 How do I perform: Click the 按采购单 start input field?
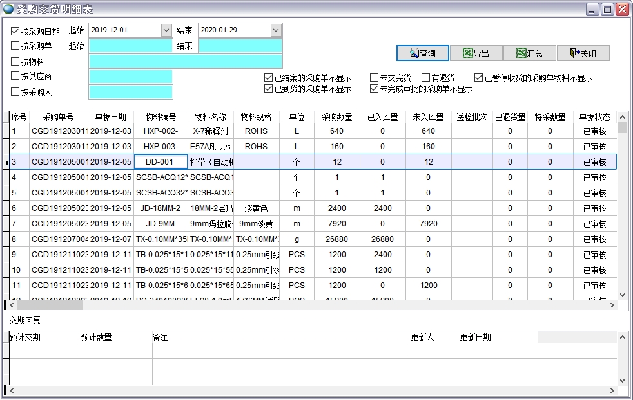[x=130, y=46]
